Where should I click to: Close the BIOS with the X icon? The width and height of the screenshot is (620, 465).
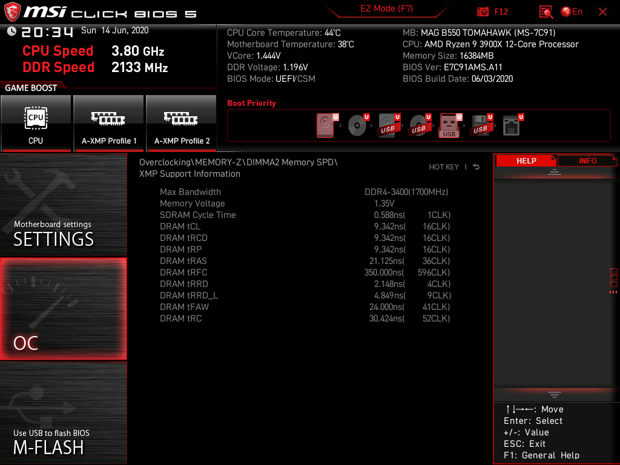pyautogui.click(x=602, y=12)
